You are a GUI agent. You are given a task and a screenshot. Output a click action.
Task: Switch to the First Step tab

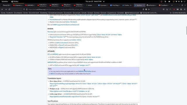[115, 5]
